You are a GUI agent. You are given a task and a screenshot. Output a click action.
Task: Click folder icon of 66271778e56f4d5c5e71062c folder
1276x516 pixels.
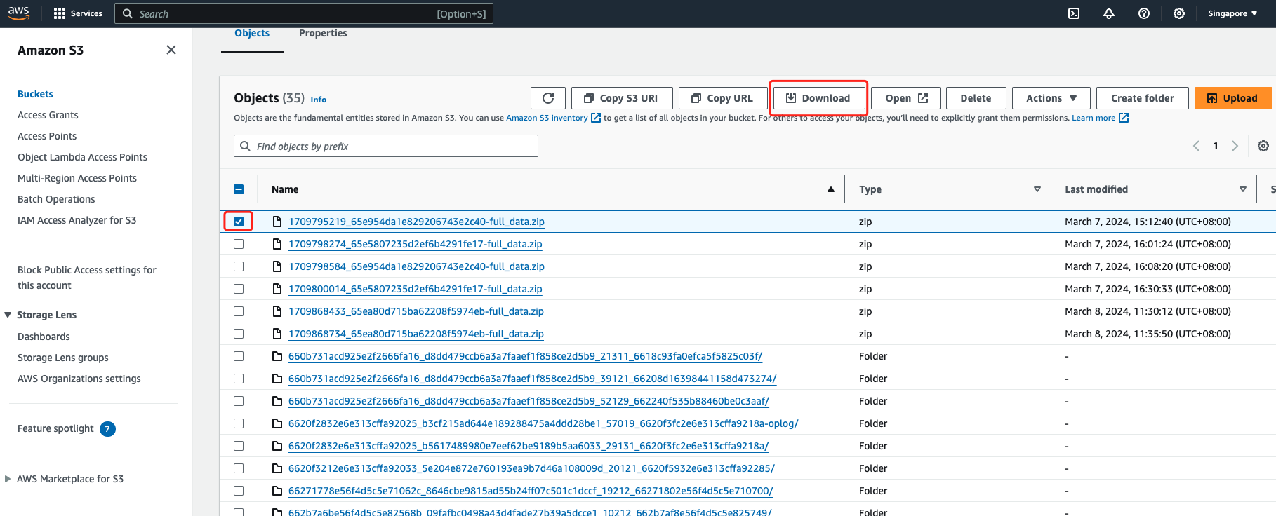(x=277, y=491)
